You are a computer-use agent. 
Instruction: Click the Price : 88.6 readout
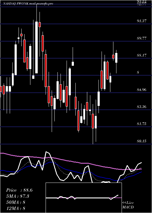pyautogui.click(x=19, y=190)
